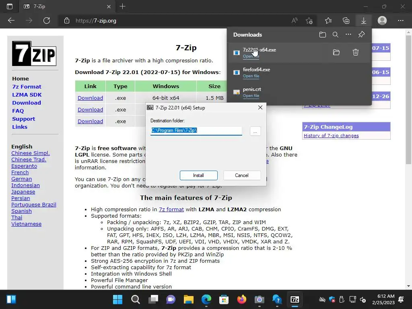The height and width of the screenshot is (309, 412).
Task: Click the Home sidebar item
Action: tap(21, 78)
